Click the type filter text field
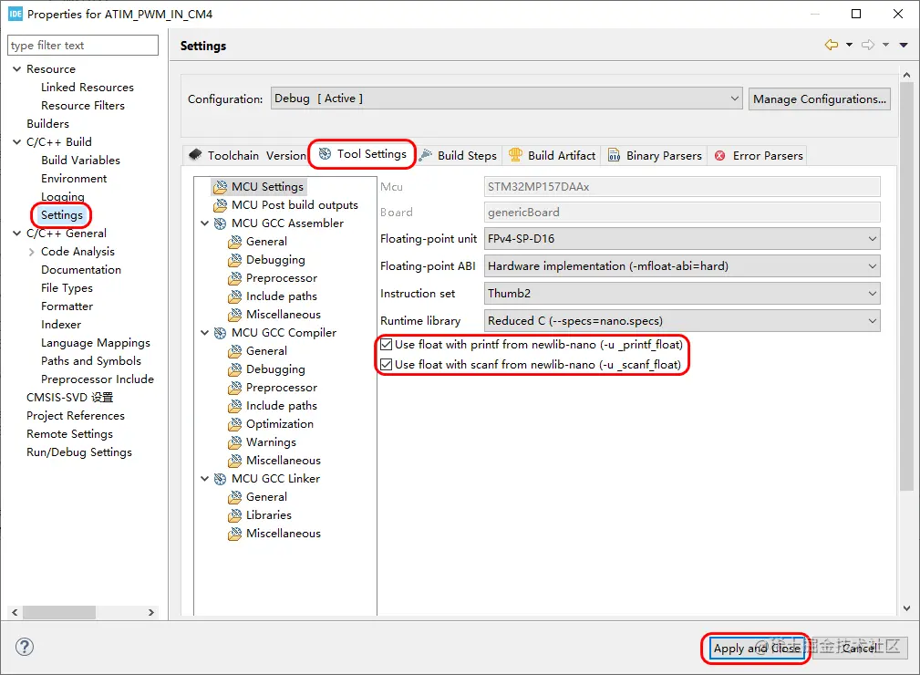Screen dimensions: 920x675 tap(83, 46)
